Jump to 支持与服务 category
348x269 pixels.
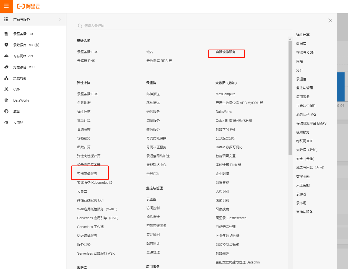[x=305, y=212]
